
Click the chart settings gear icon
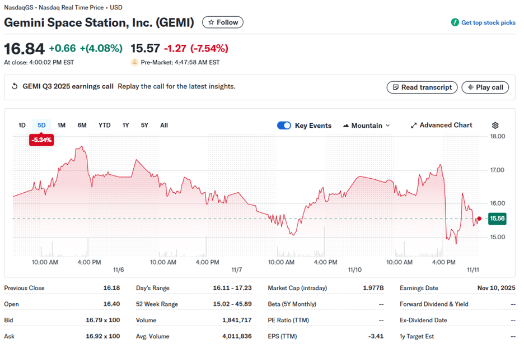(495, 125)
